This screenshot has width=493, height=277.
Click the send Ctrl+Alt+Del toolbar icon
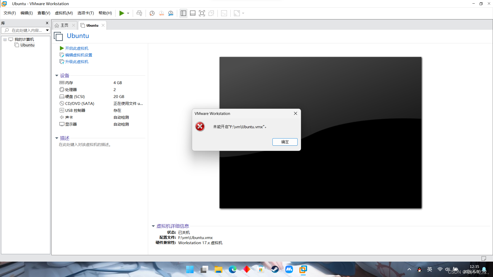(139, 13)
